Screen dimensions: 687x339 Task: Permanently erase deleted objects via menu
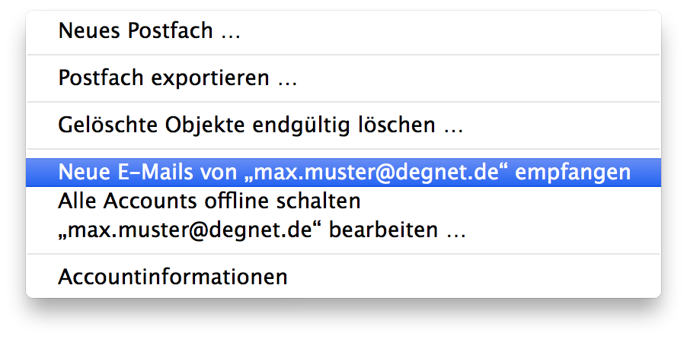click(260, 125)
